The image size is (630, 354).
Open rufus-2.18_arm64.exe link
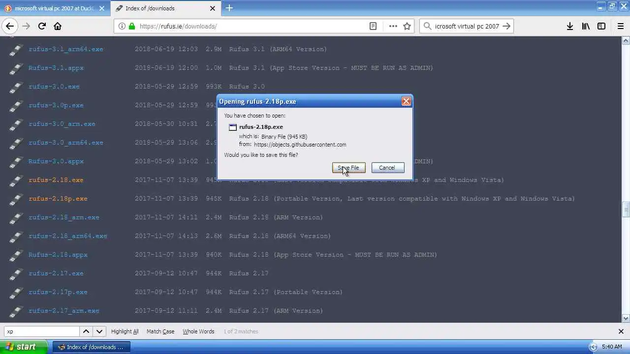[x=68, y=236]
